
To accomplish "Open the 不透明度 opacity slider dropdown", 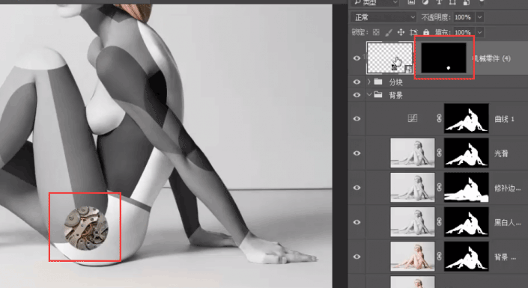I will click(480, 16).
